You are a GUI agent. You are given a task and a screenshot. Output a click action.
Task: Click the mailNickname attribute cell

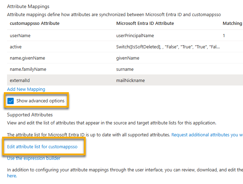coord(131,80)
